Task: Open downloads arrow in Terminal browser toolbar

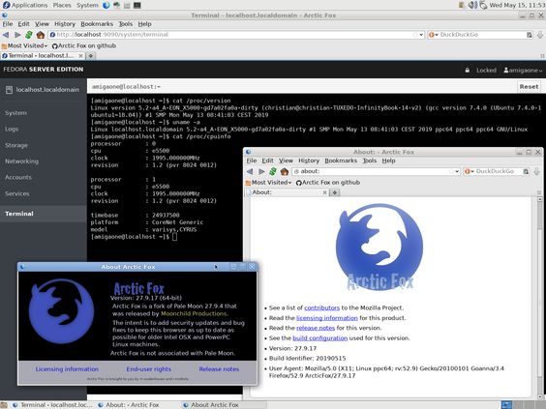Action: click(540, 35)
